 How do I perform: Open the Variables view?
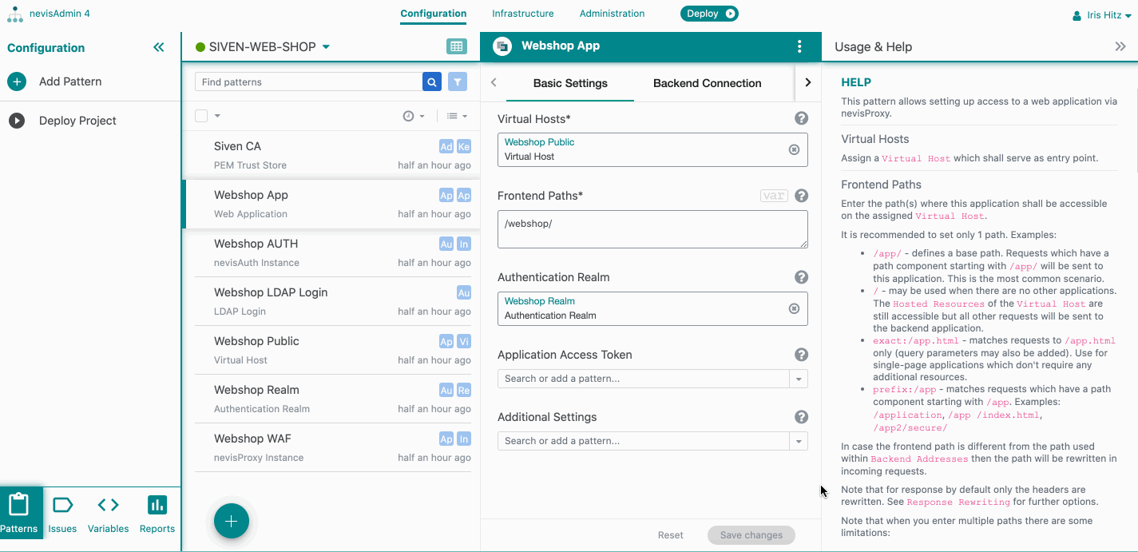click(x=108, y=513)
